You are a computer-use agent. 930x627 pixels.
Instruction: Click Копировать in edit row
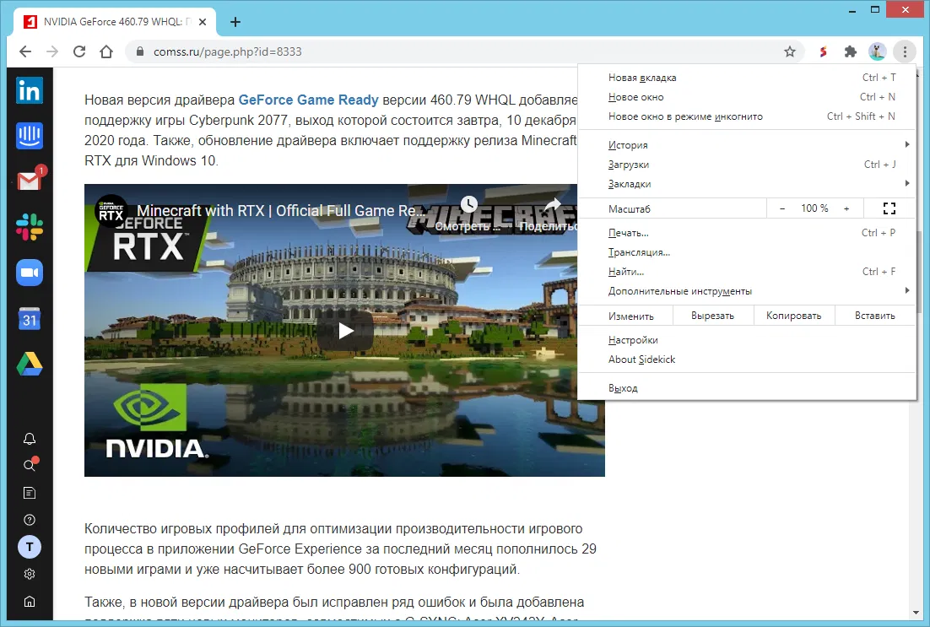(793, 316)
